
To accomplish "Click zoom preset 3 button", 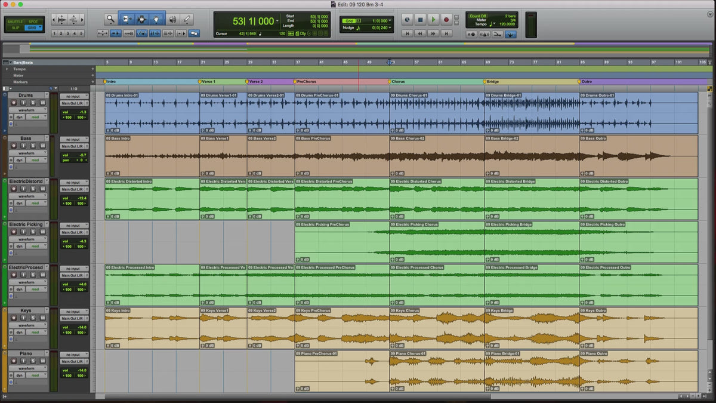I will tap(67, 33).
